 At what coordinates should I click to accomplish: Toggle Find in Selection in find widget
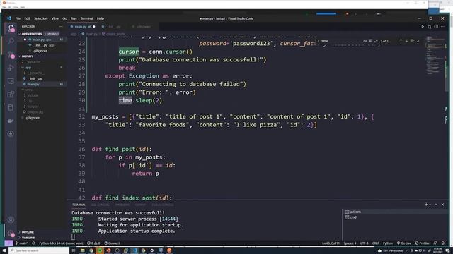click(x=412, y=41)
